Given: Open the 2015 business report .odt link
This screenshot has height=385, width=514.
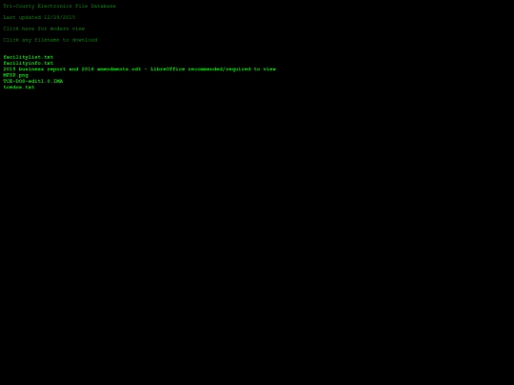Looking at the screenshot, I should 72,69.
